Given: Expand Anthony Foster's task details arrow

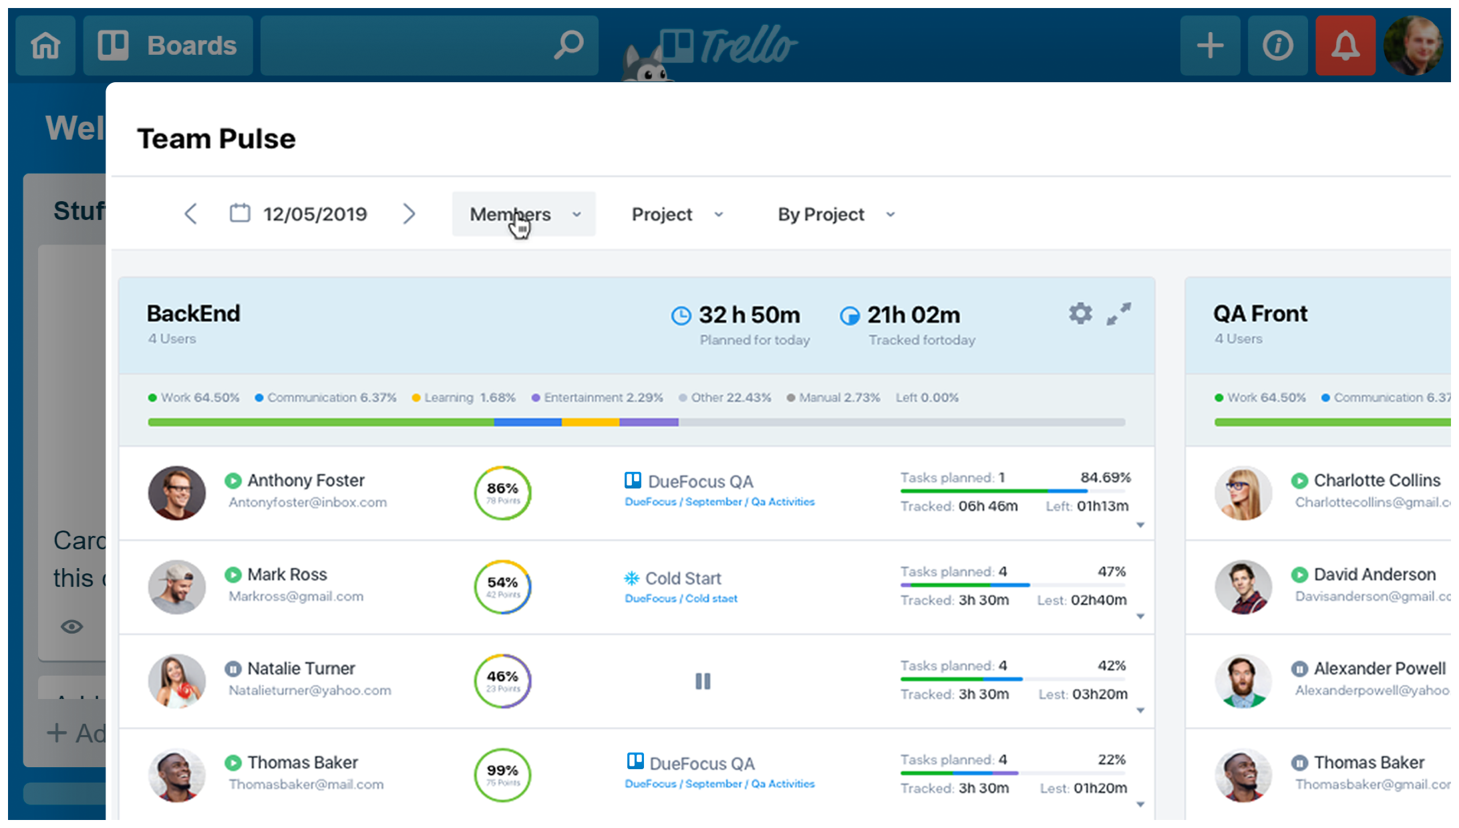Looking at the screenshot, I should tap(1140, 525).
